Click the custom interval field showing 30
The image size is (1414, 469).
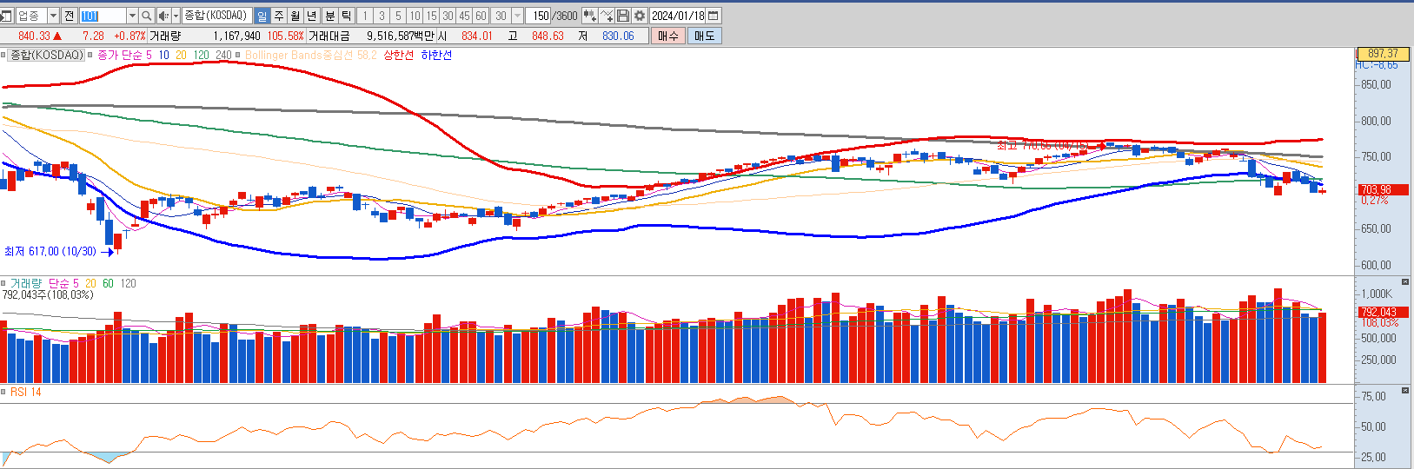pyautogui.click(x=501, y=16)
